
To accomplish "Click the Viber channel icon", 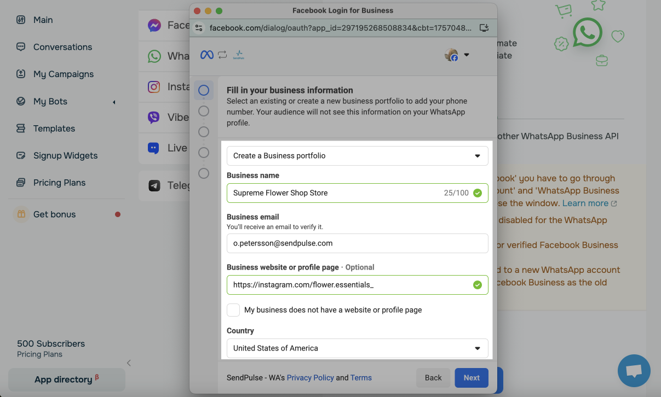I will coord(154,118).
